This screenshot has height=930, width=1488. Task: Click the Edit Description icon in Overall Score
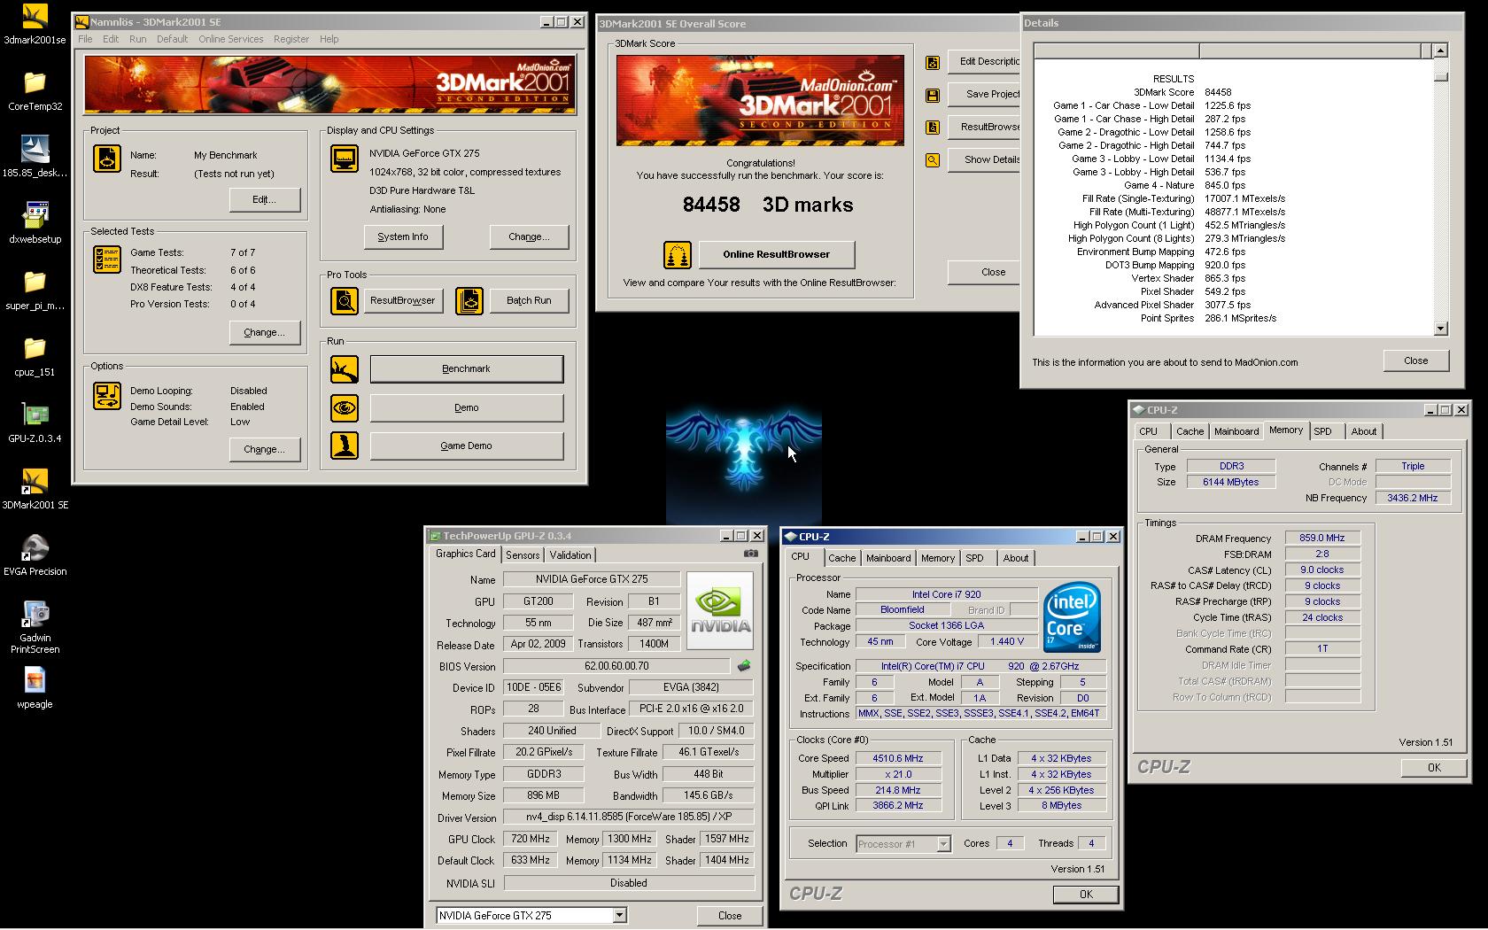(933, 63)
